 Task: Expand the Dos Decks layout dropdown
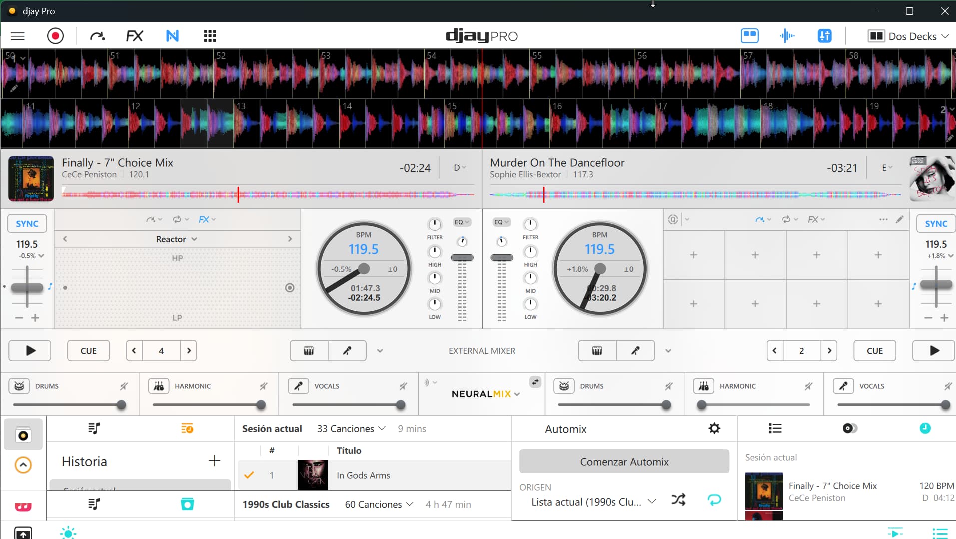(909, 36)
